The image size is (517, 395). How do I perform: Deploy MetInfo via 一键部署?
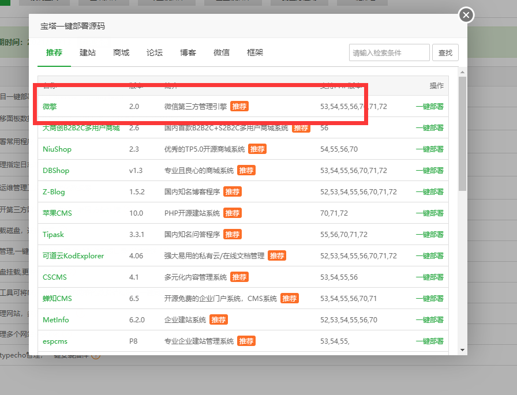coord(430,320)
